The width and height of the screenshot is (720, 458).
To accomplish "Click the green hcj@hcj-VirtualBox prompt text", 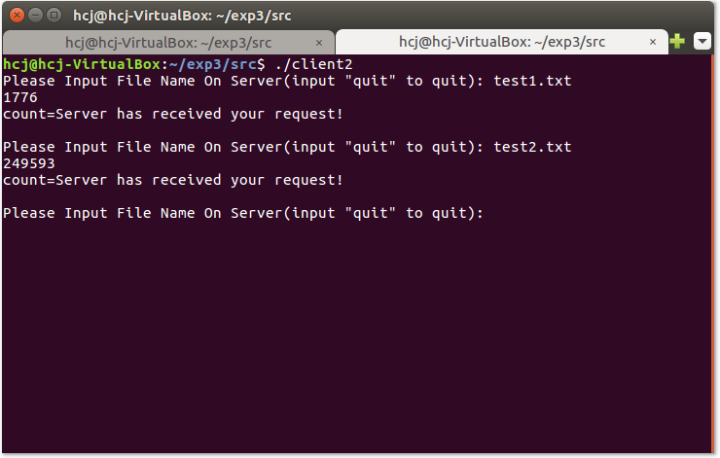I will point(82,64).
